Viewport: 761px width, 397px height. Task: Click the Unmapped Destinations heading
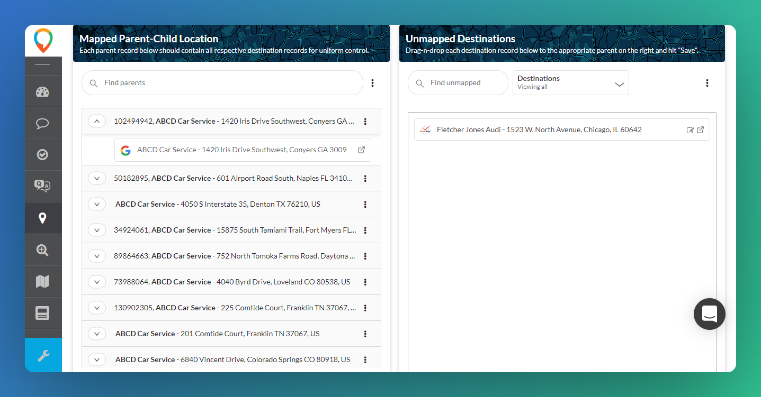tap(460, 39)
